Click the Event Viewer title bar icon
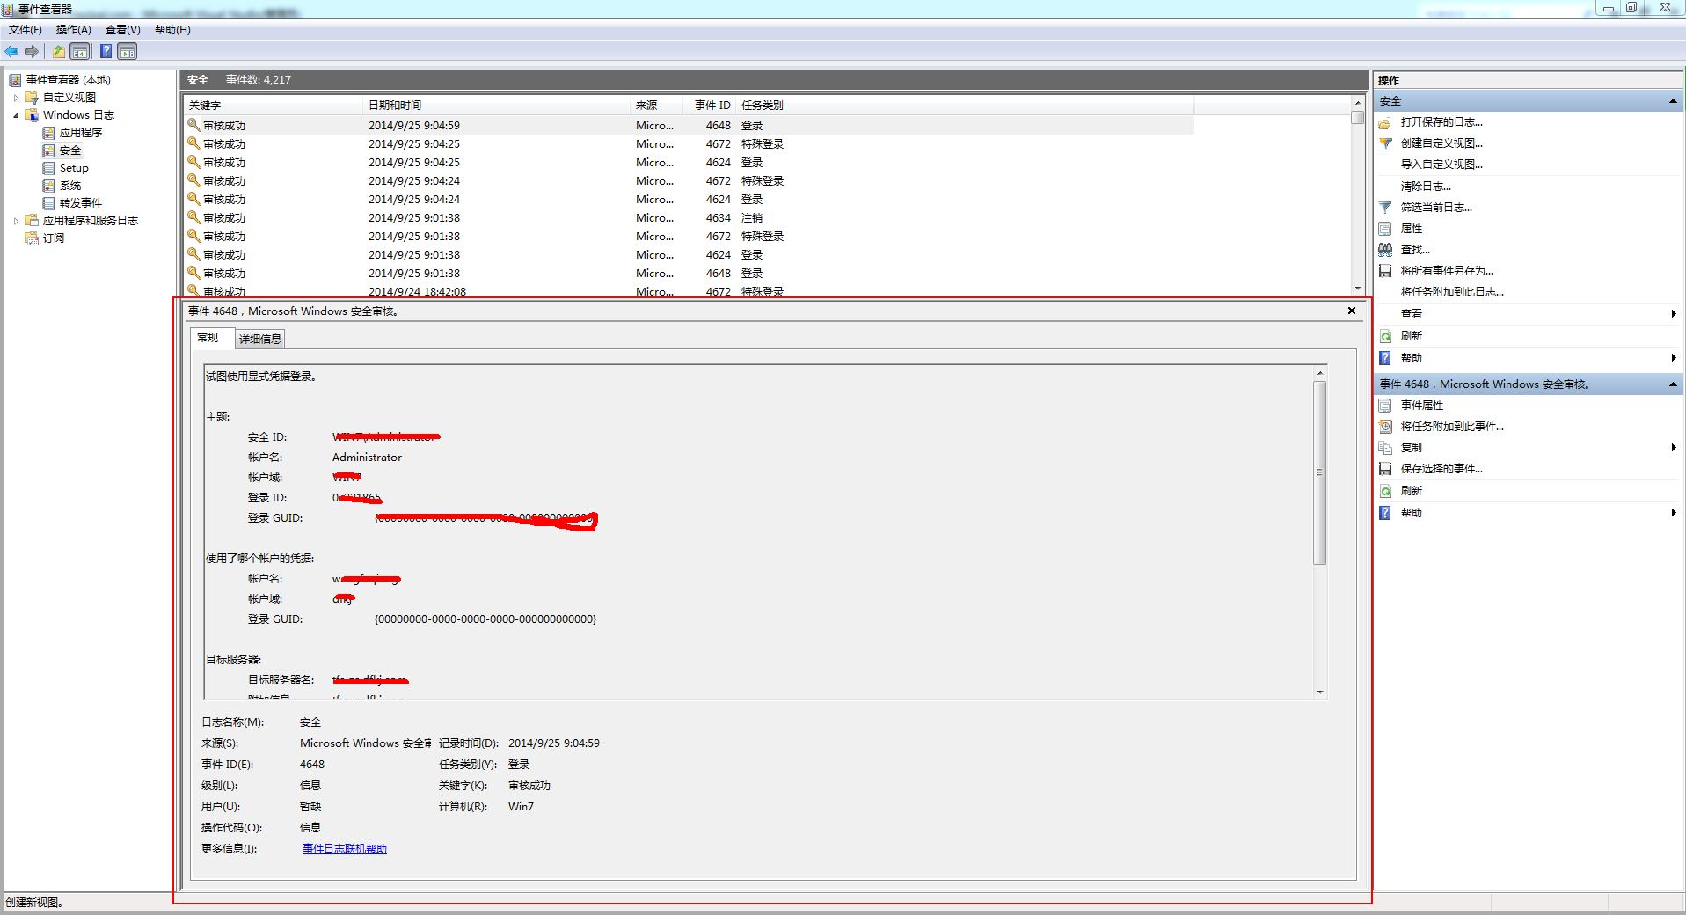1686x915 pixels. pyautogui.click(x=8, y=9)
